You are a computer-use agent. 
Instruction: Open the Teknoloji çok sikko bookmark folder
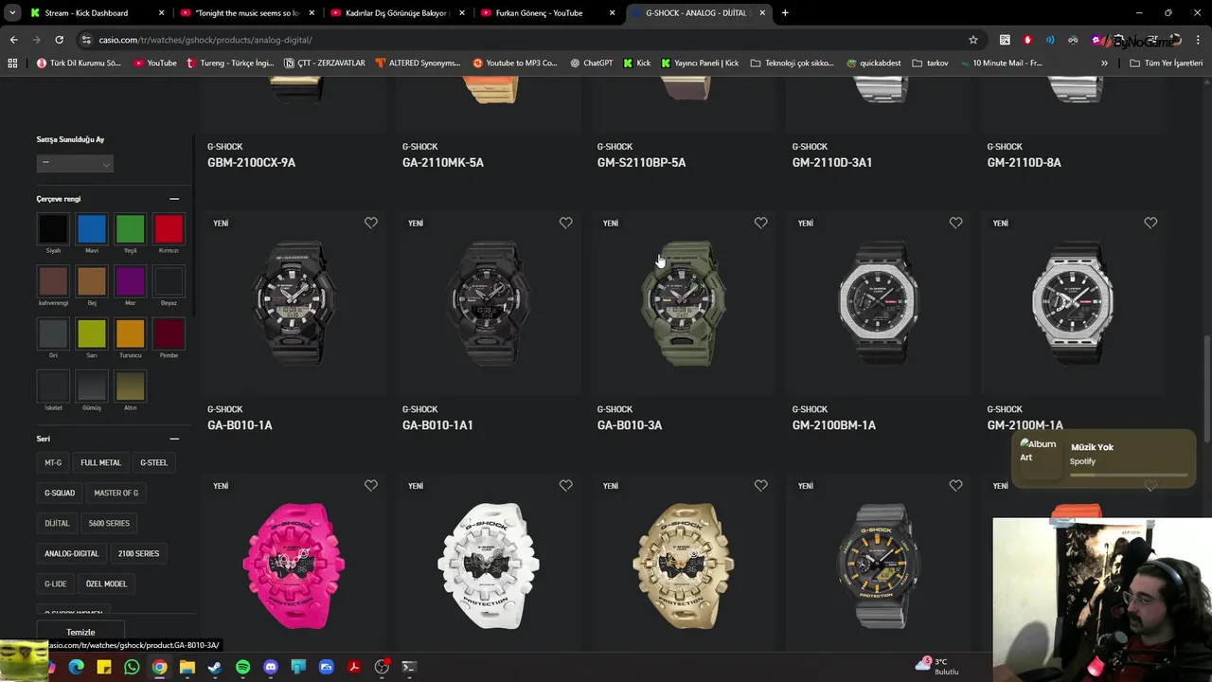pos(792,63)
